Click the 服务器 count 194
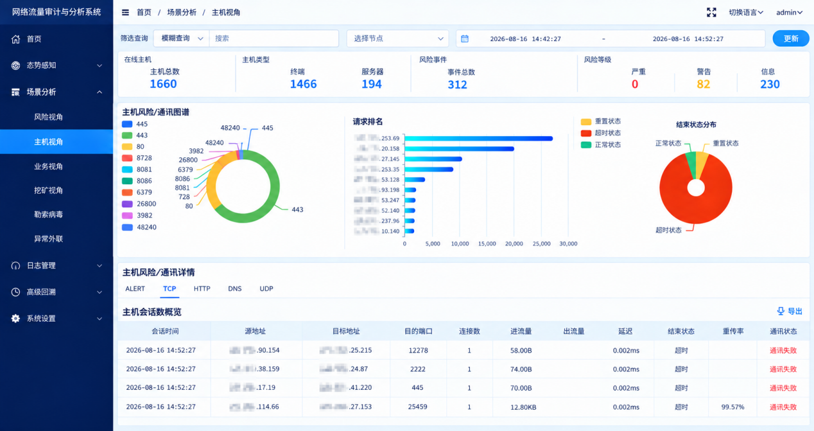Viewport: 814px width, 431px height. click(x=372, y=84)
